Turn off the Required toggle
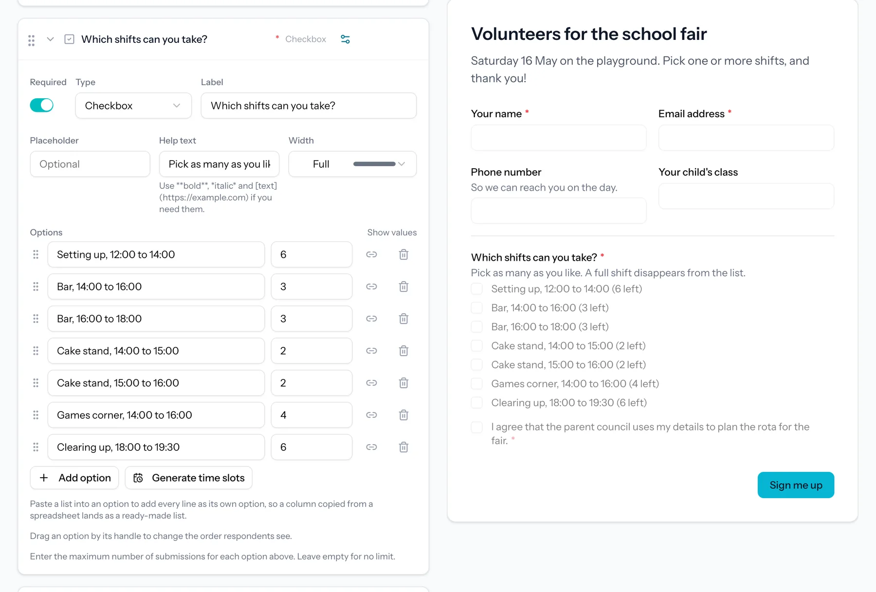Viewport: 876px width, 592px height. (42, 105)
